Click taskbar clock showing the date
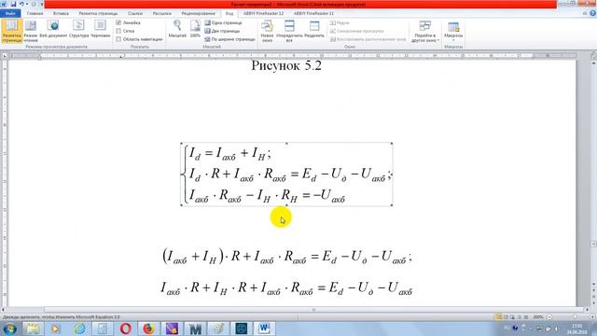Viewport: 597px width, 336px height. [x=577, y=329]
